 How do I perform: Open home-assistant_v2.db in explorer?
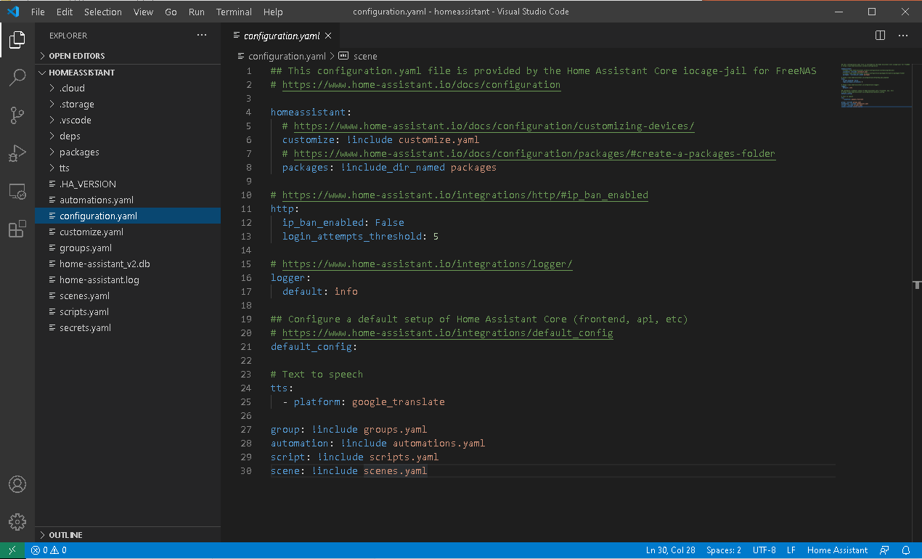click(128, 264)
